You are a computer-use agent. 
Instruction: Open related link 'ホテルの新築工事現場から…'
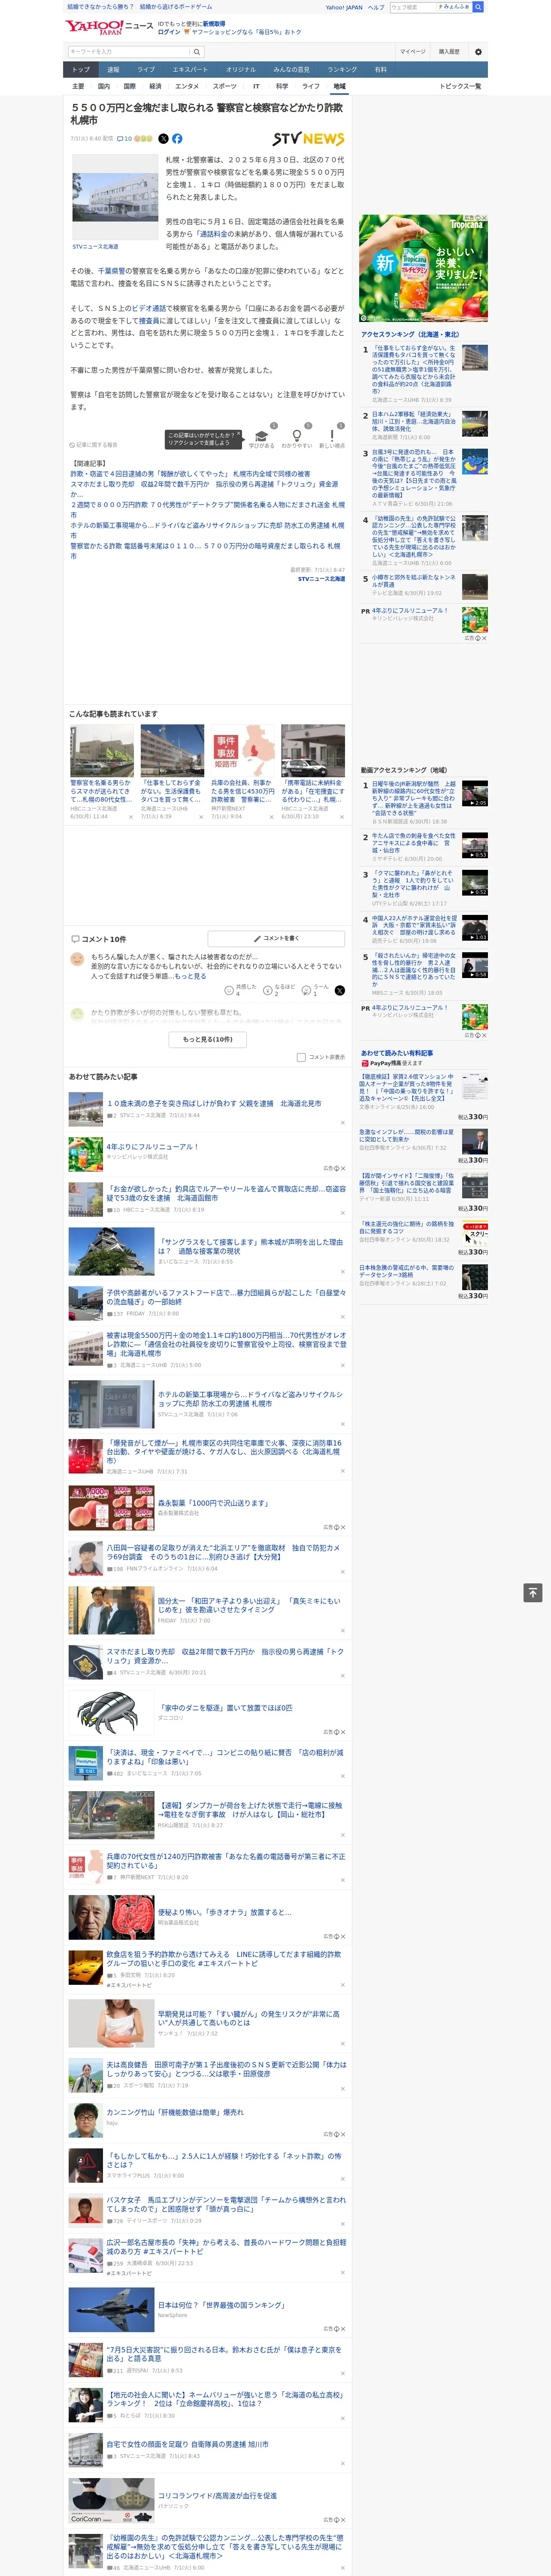pos(207,530)
